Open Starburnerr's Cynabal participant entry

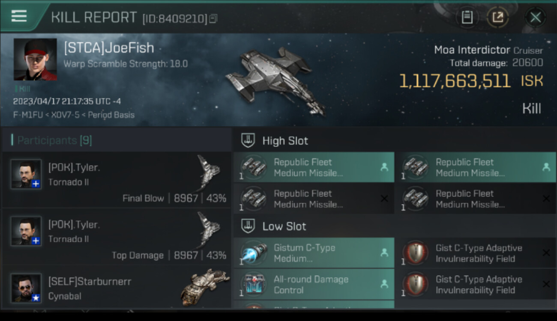pos(117,287)
